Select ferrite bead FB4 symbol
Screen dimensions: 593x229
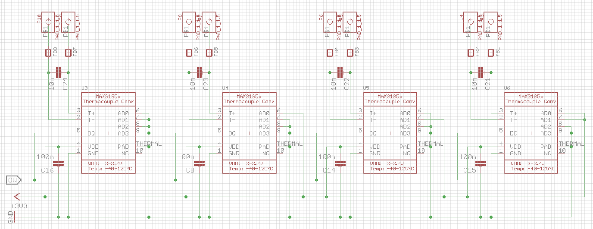[x=330, y=53]
